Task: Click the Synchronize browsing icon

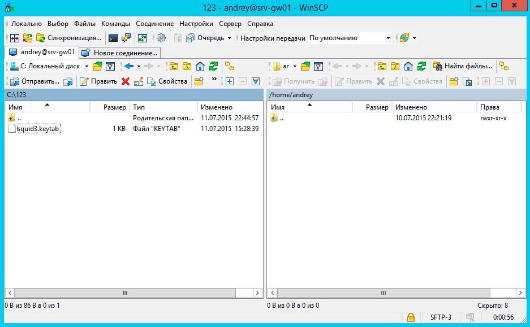Action: (28, 38)
